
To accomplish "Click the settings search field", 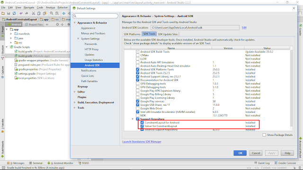I will pyautogui.click(x=95, y=16).
